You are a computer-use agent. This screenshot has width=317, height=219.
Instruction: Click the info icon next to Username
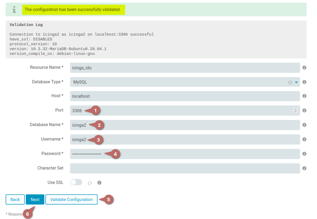point(304,139)
